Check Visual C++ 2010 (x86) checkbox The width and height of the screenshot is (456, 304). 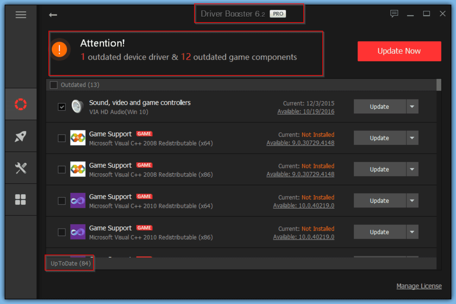pyautogui.click(x=62, y=232)
